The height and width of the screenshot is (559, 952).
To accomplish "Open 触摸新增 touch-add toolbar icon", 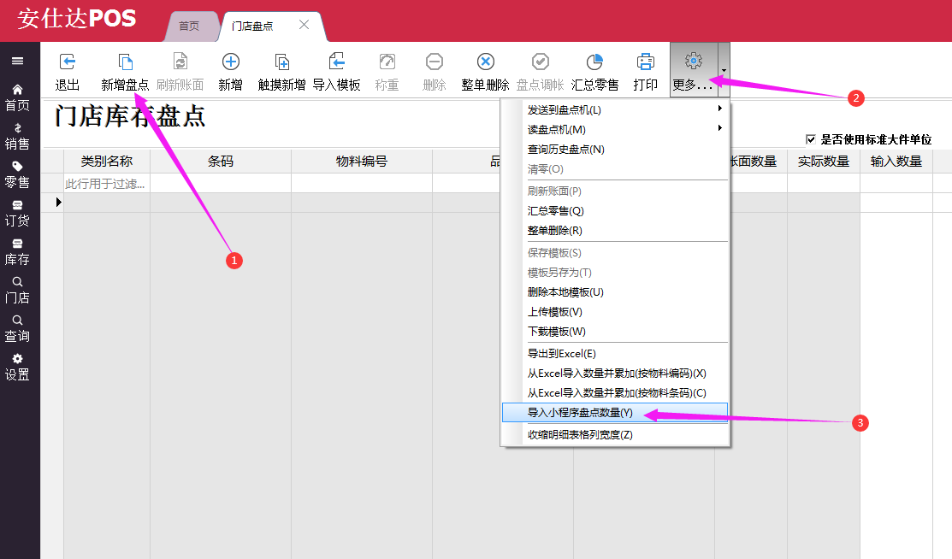I will tap(282, 62).
